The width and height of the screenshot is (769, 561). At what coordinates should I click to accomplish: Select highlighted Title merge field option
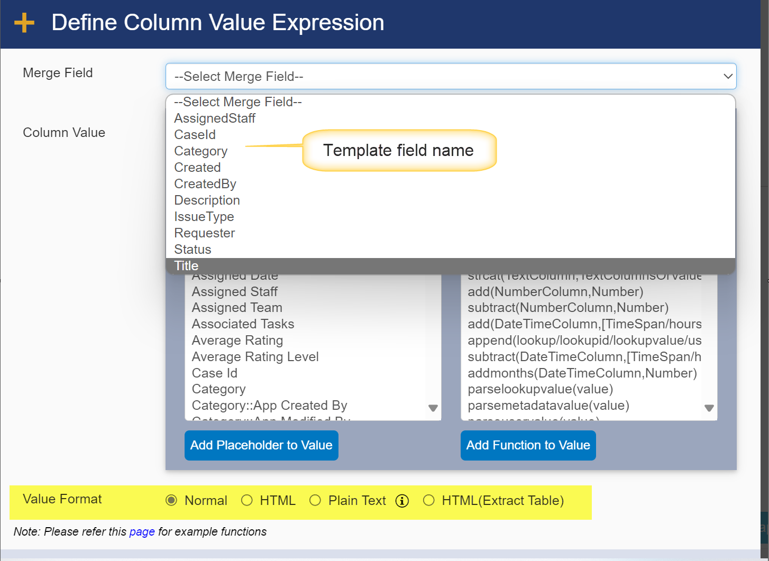pos(451,266)
